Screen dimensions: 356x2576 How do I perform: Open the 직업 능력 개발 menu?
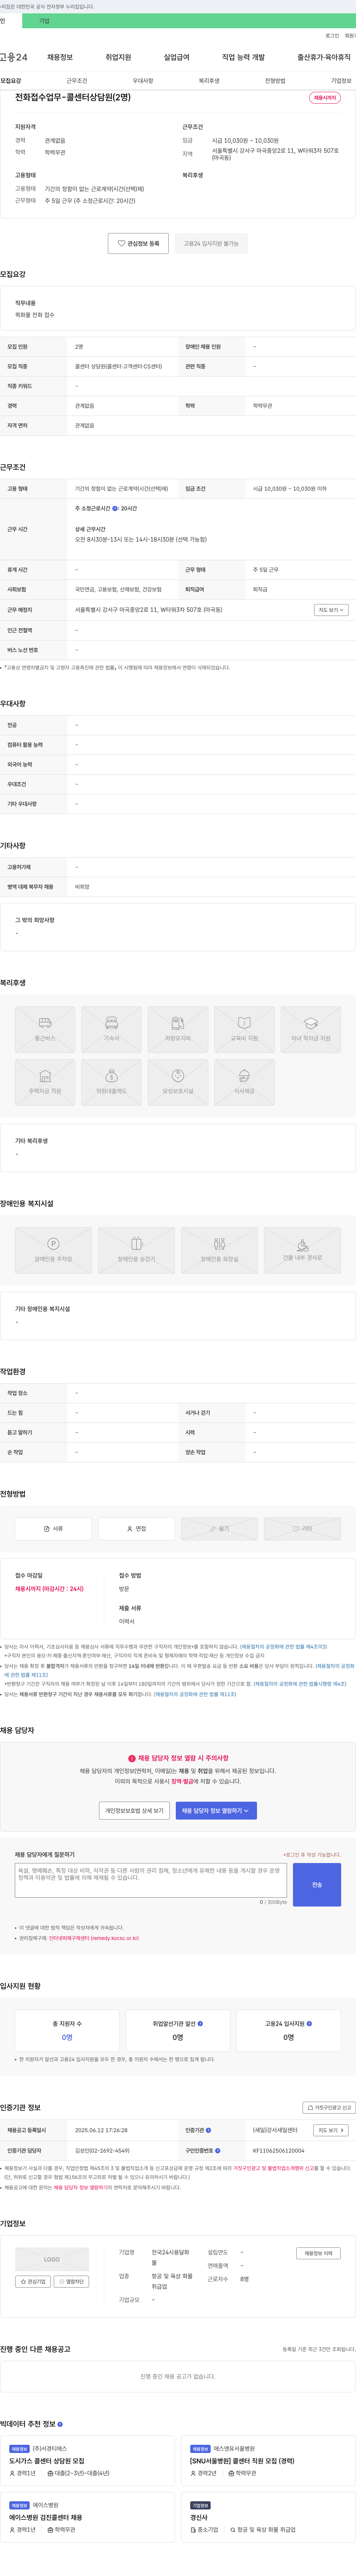(243, 57)
